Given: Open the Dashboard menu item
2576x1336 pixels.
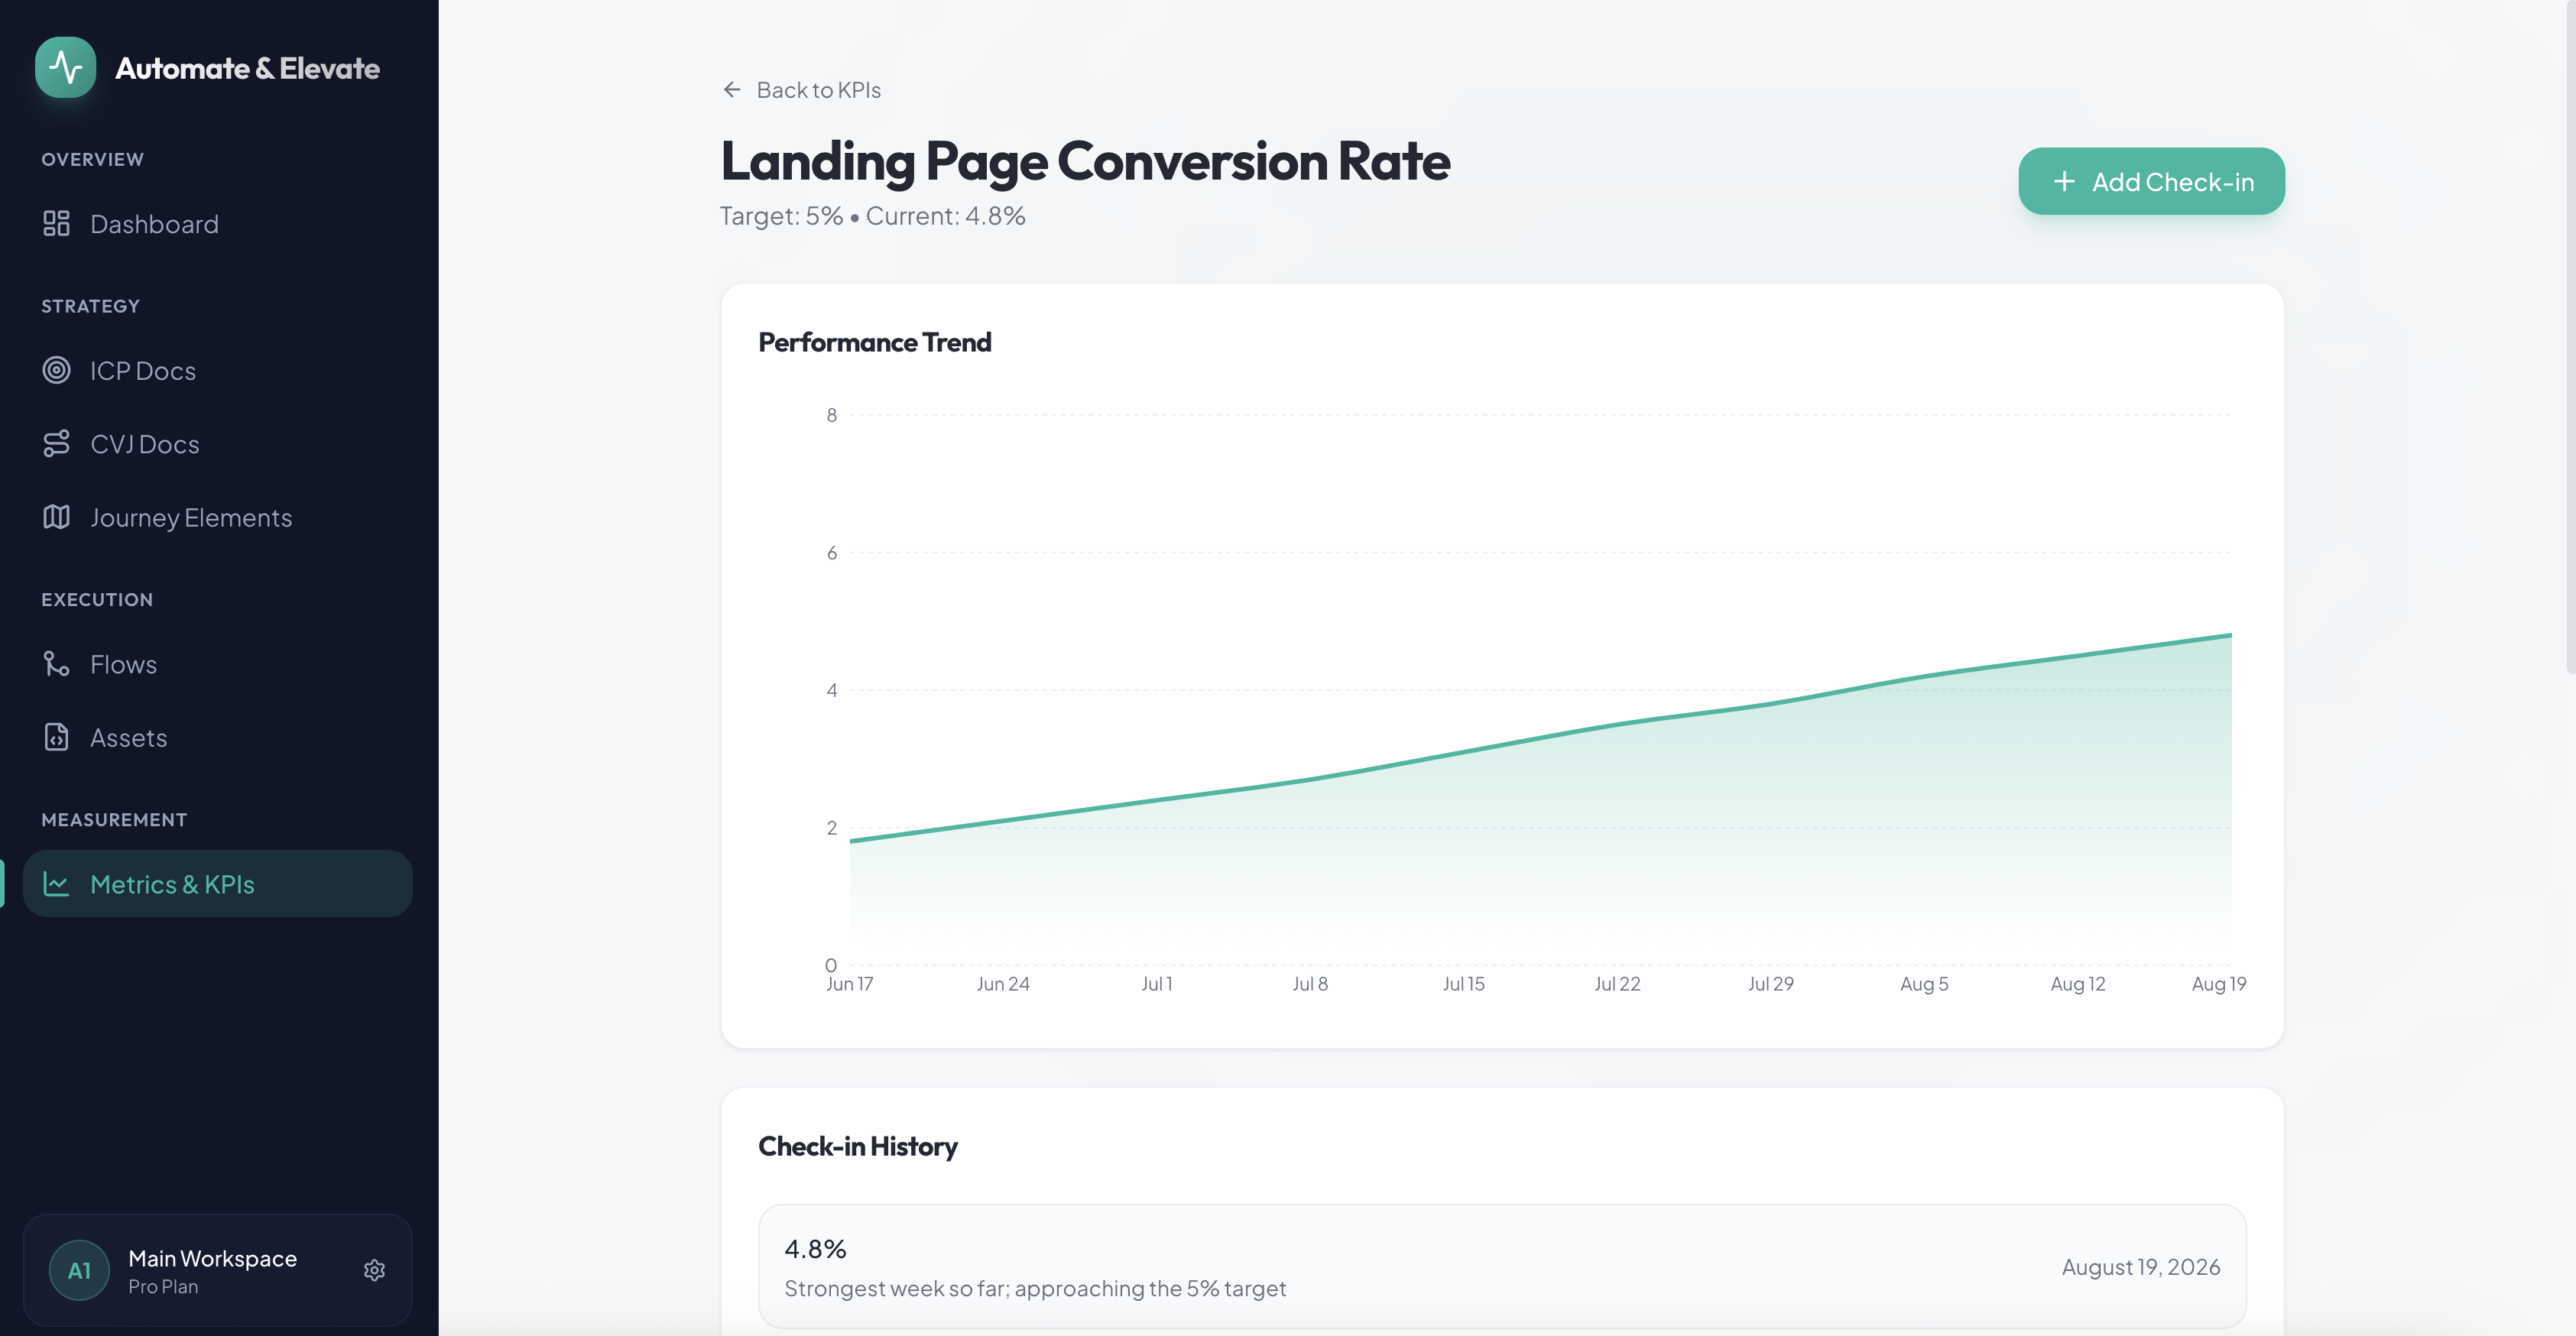Looking at the screenshot, I should click(x=217, y=223).
